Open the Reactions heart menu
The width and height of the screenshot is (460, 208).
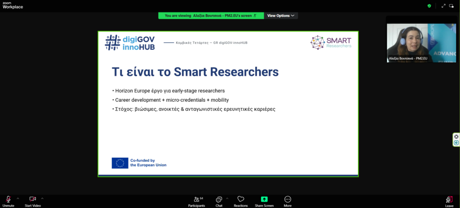point(241,199)
